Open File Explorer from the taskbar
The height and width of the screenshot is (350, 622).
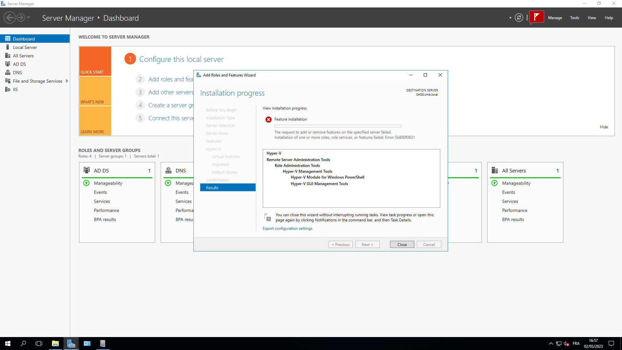pyautogui.click(x=55, y=344)
